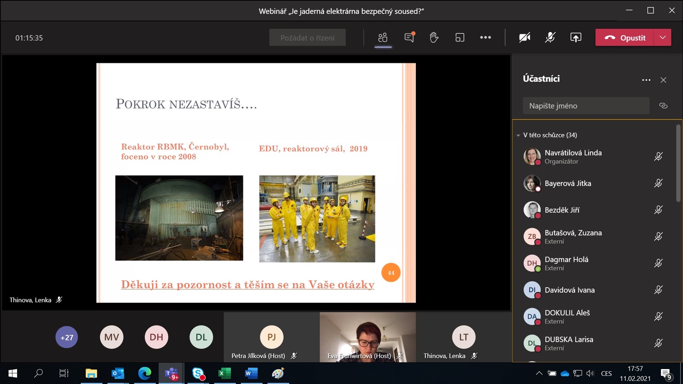Copy the meeting invite link icon
This screenshot has width=683, height=384.
[663, 106]
